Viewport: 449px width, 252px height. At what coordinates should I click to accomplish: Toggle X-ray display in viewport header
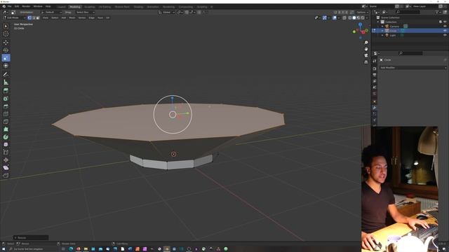[x=344, y=17]
